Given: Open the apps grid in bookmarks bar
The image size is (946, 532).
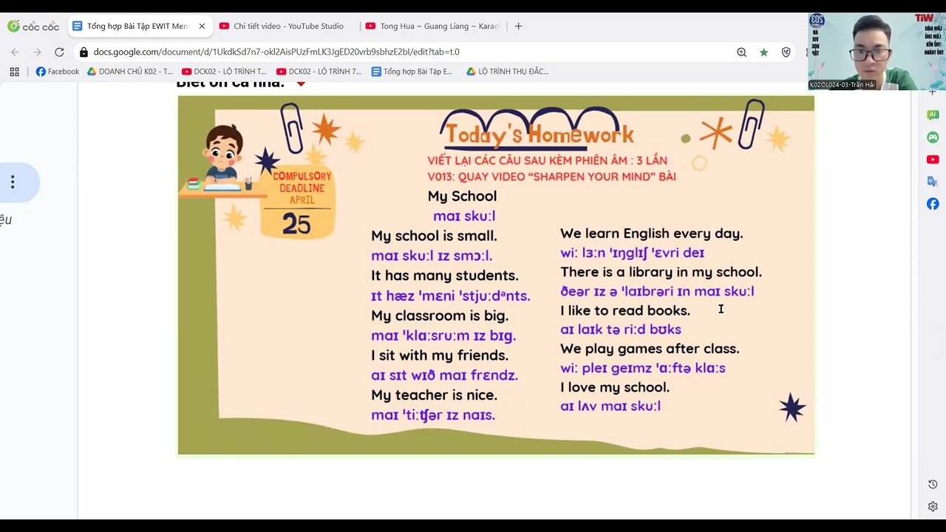Looking at the screenshot, I should [x=14, y=72].
